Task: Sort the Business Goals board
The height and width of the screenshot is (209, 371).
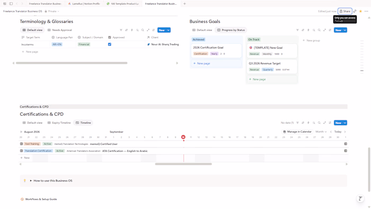Action: (303, 30)
